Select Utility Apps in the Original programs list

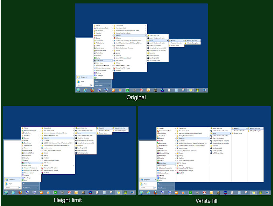click(100, 60)
